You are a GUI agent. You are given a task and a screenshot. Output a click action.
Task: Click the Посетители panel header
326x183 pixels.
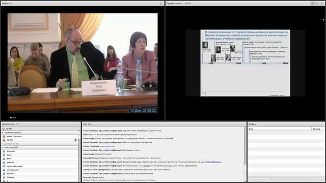41,124
